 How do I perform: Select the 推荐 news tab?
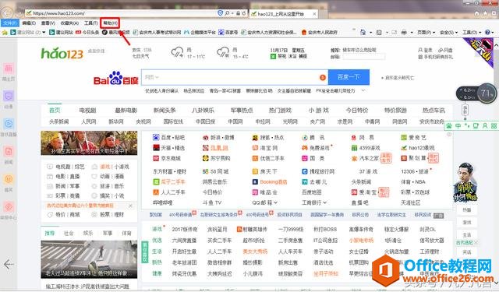(50, 233)
